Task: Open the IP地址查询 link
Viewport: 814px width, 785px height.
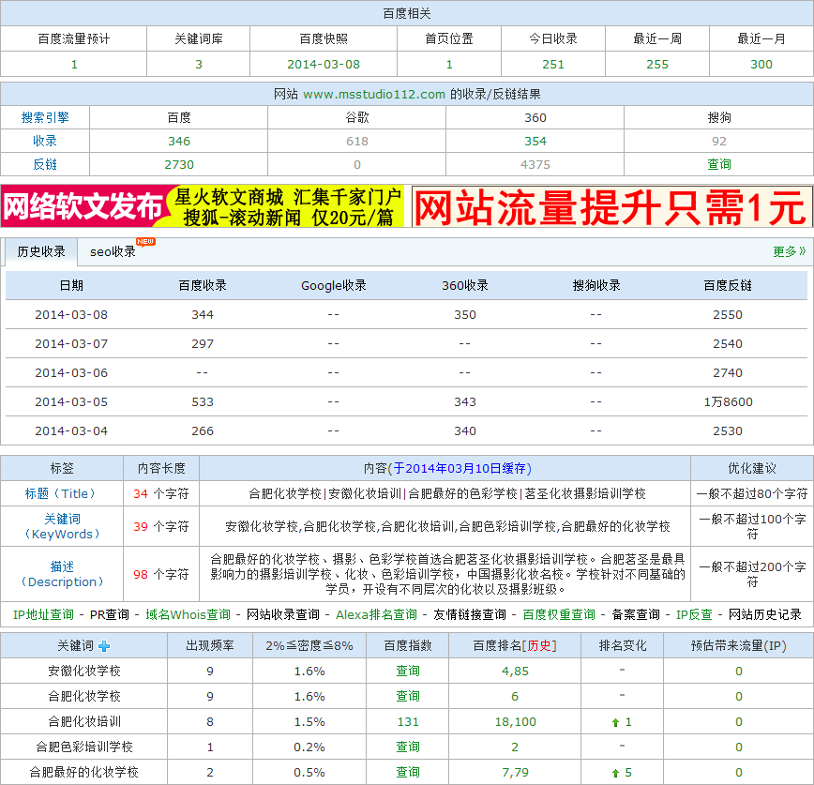Action: tap(43, 614)
